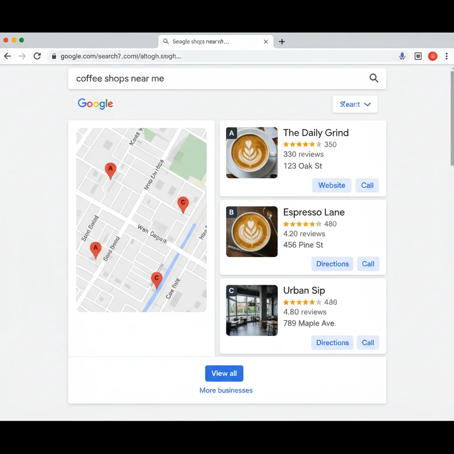This screenshot has height=454, width=454.
Task: Click the B badge on Espresso Lane photo
Action: 231,212
